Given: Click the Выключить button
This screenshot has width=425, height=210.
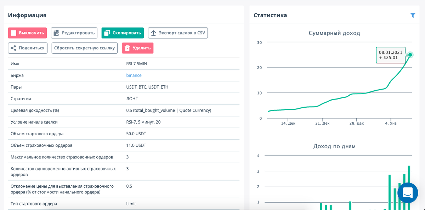Looking at the screenshot, I should 28,33.
